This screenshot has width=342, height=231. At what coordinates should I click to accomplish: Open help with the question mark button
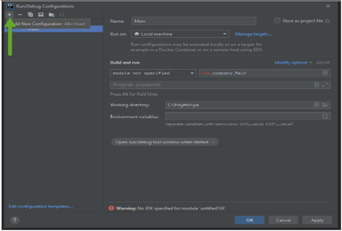click(x=15, y=220)
